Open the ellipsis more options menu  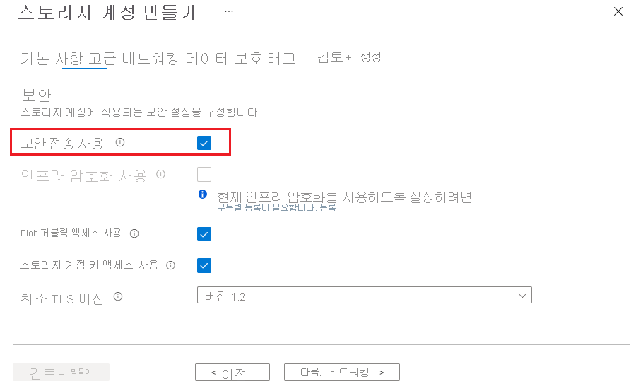229,12
